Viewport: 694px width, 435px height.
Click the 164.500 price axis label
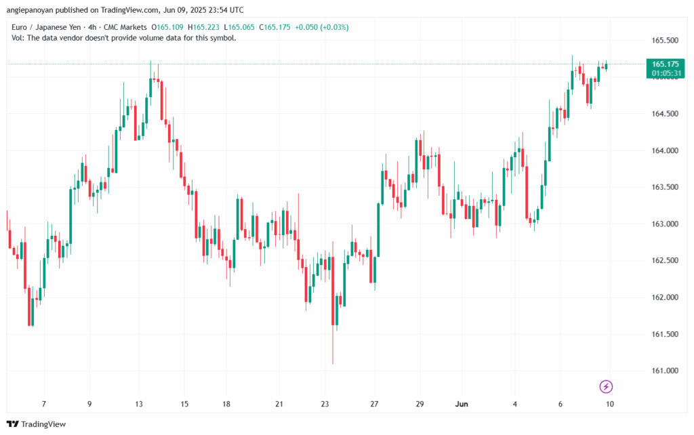point(665,114)
